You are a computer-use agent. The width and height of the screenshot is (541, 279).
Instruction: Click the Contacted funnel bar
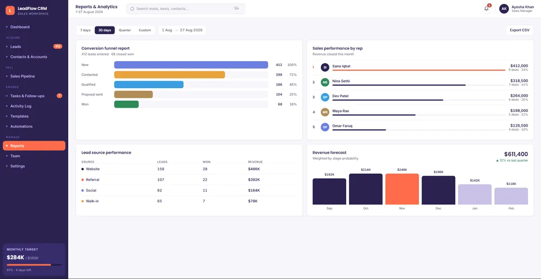click(x=169, y=75)
